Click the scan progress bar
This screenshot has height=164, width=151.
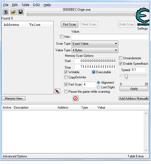(81, 14)
